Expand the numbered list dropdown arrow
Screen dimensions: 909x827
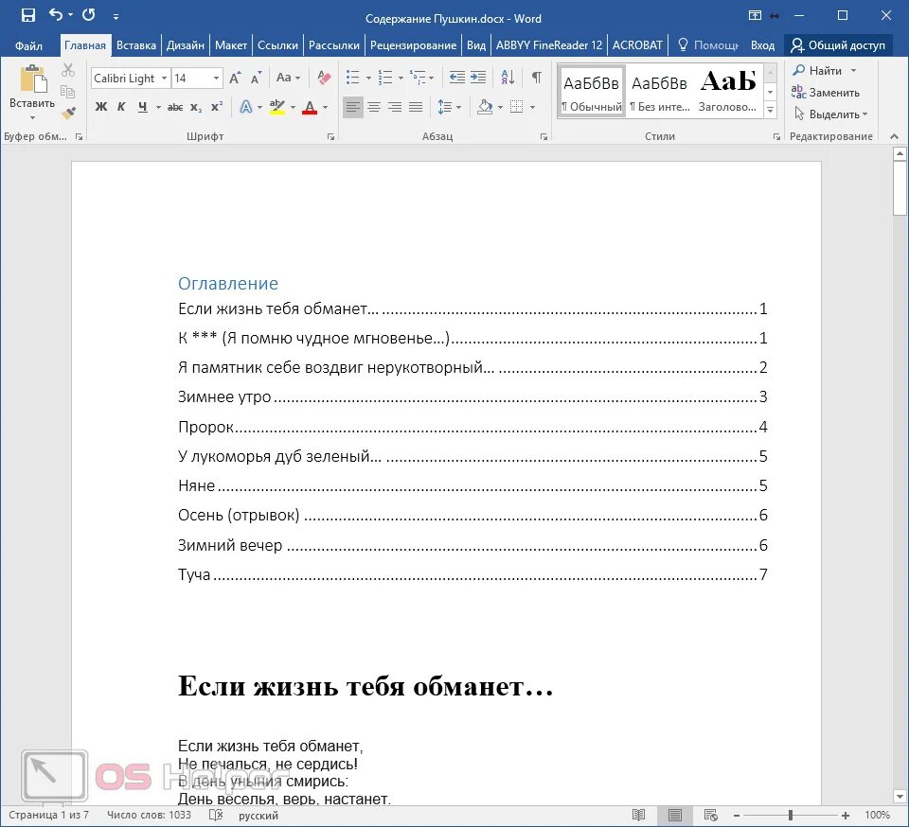[400, 78]
